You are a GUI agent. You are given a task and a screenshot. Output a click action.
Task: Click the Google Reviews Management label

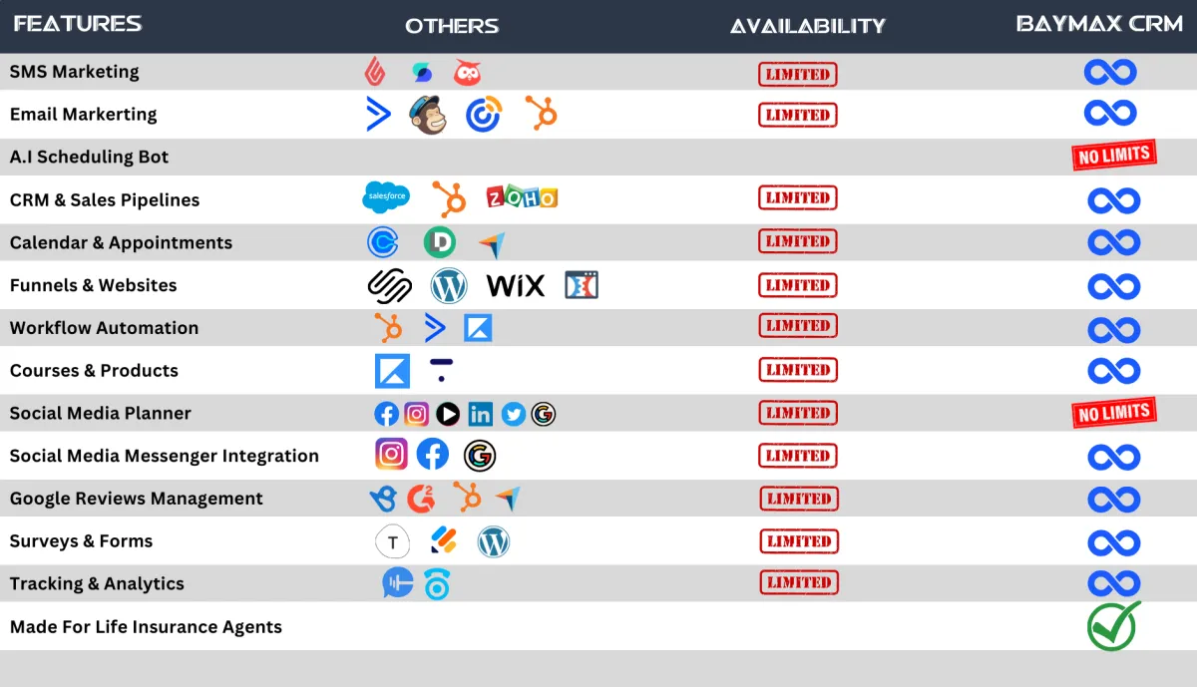tap(137, 499)
